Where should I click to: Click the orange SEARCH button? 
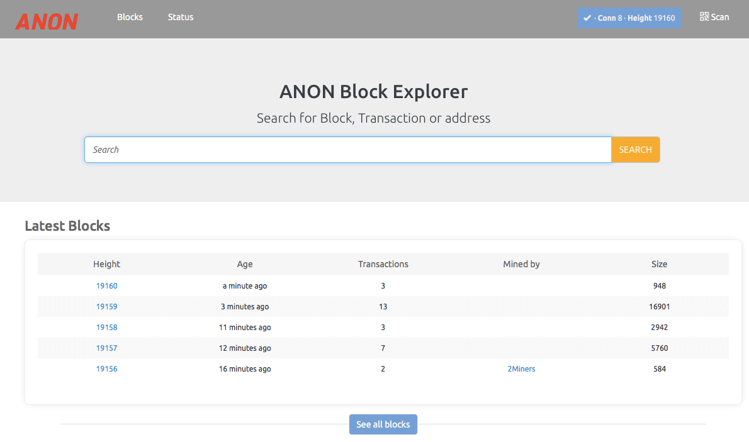[x=635, y=150]
